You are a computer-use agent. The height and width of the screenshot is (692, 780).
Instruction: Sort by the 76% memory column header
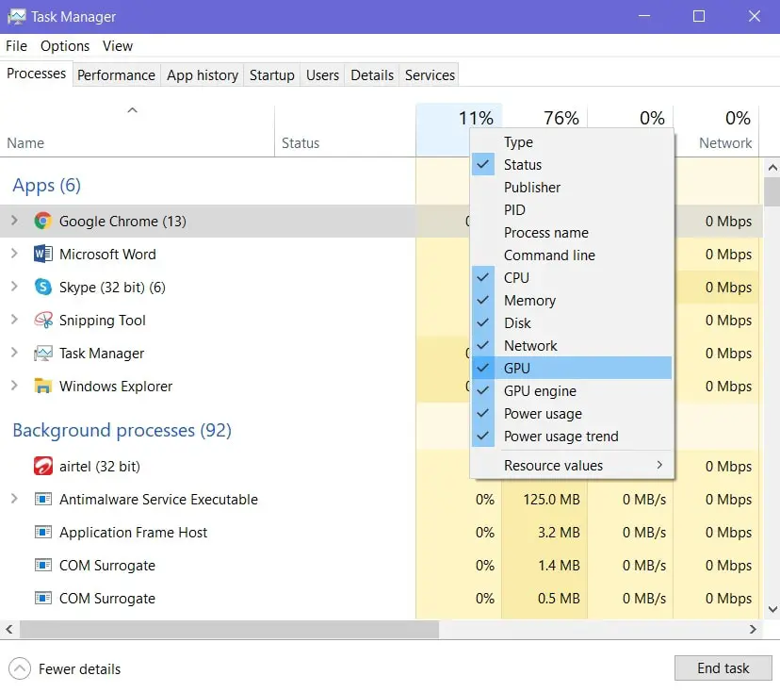[x=544, y=118]
